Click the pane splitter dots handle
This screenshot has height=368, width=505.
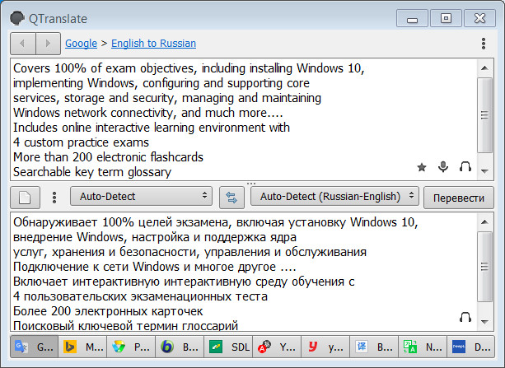tap(251, 184)
